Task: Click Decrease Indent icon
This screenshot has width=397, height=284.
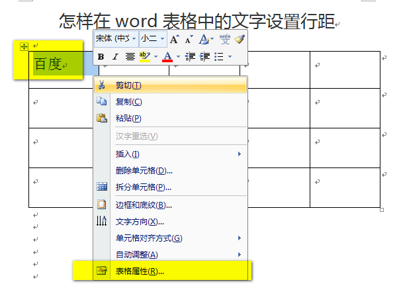Action: 190,56
